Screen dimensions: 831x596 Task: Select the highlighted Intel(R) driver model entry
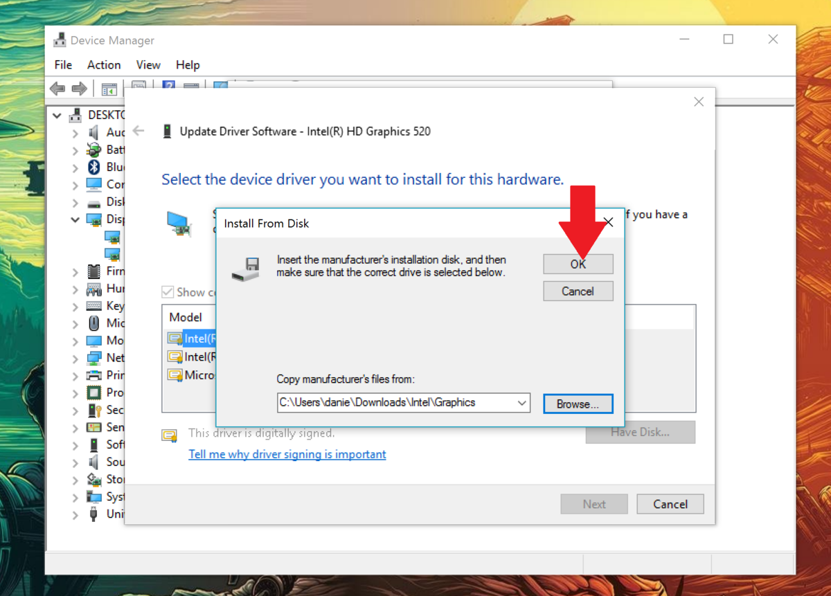pyautogui.click(x=193, y=338)
